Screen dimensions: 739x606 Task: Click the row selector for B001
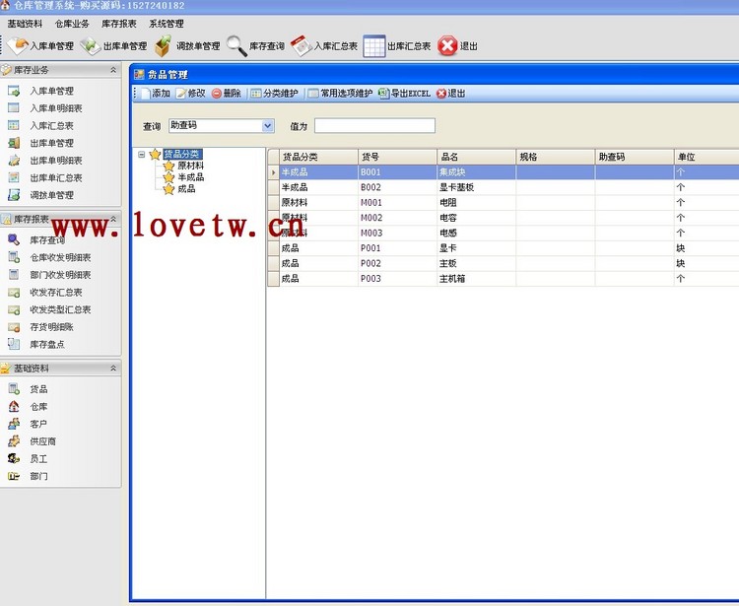[x=273, y=172]
